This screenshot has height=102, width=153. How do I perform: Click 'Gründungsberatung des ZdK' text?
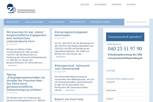point(125,55)
